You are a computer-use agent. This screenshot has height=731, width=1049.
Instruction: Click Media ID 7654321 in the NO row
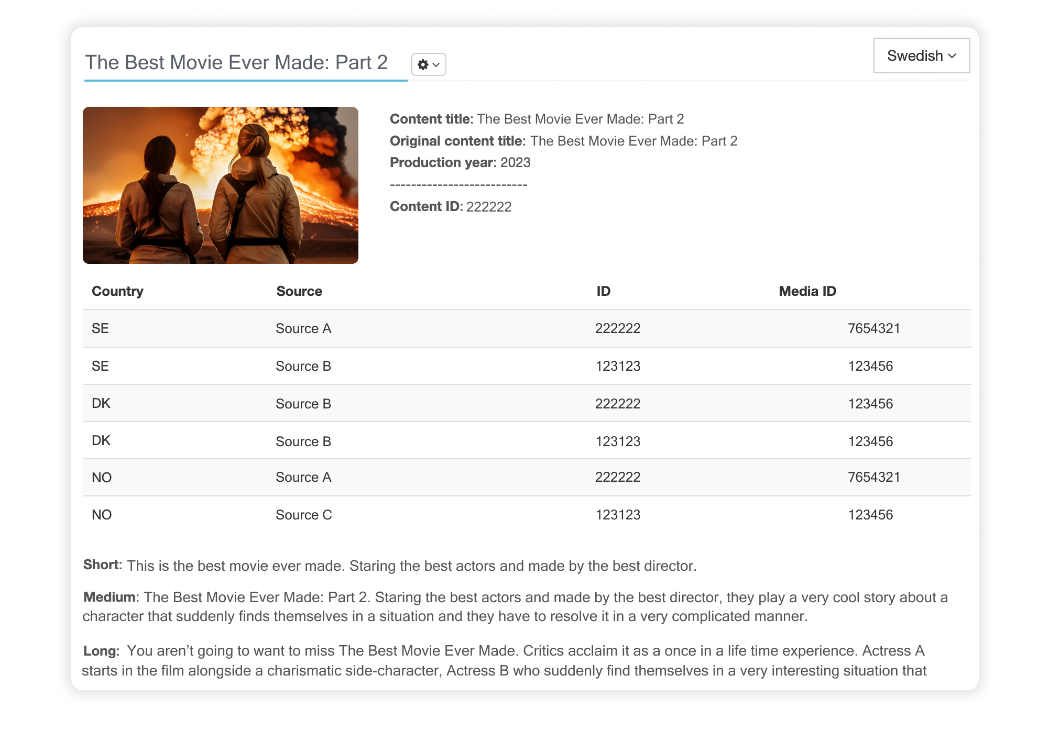tap(873, 477)
